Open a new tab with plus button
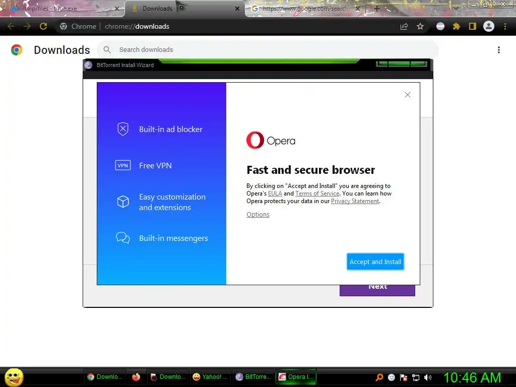 coord(377,9)
